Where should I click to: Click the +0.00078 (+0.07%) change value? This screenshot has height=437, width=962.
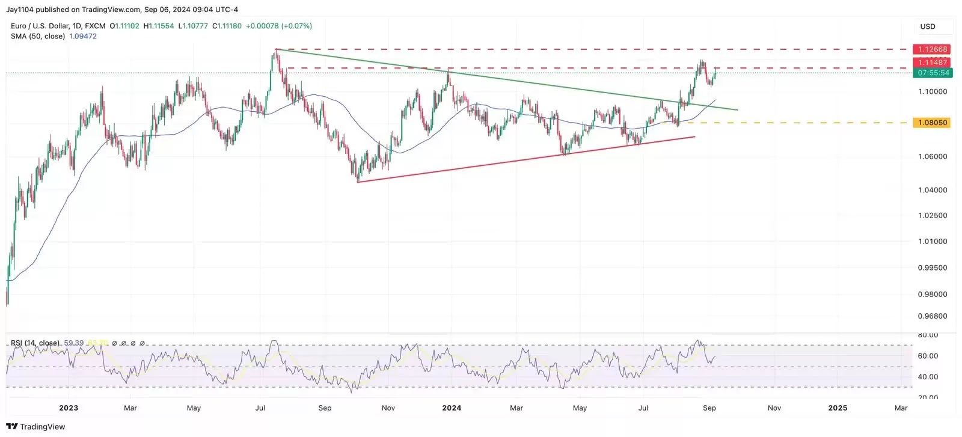[x=279, y=26]
